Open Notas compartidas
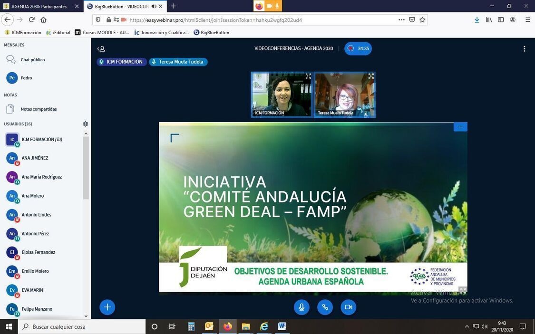This screenshot has height=334, width=535. [38, 109]
